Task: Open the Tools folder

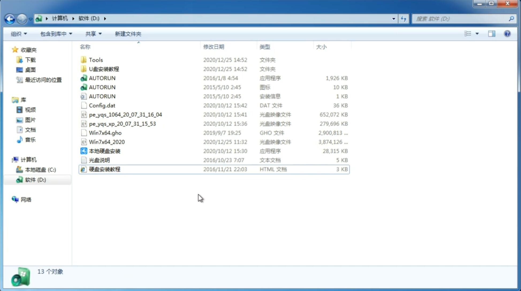Action: pos(95,60)
